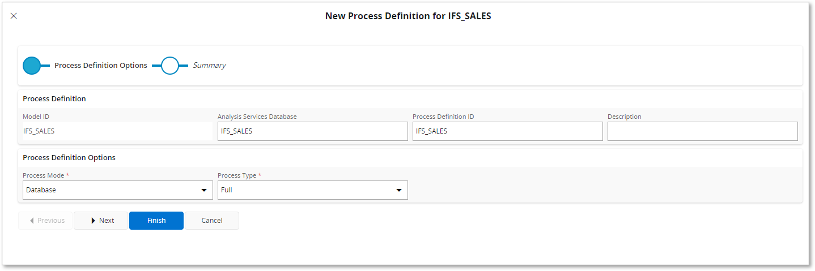Click the Process Mode field label
Image resolution: width=815 pixels, height=271 pixels.
click(44, 175)
